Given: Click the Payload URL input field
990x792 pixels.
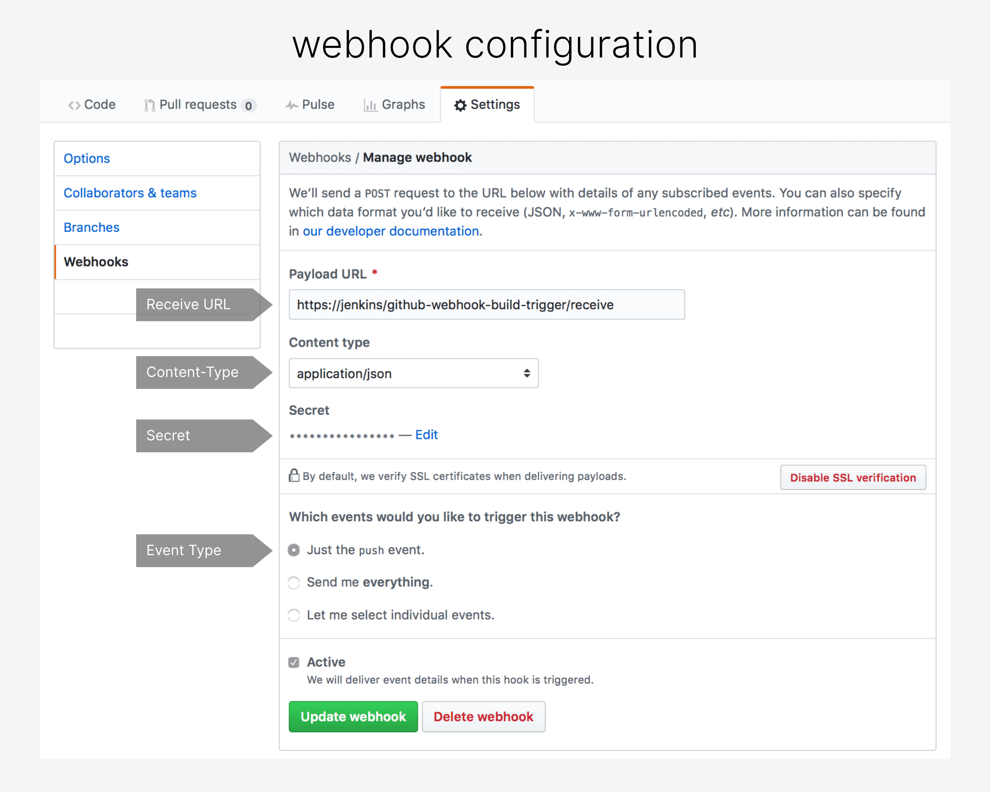Looking at the screenshot, I should pyautogui.click(x=486, y=305).
